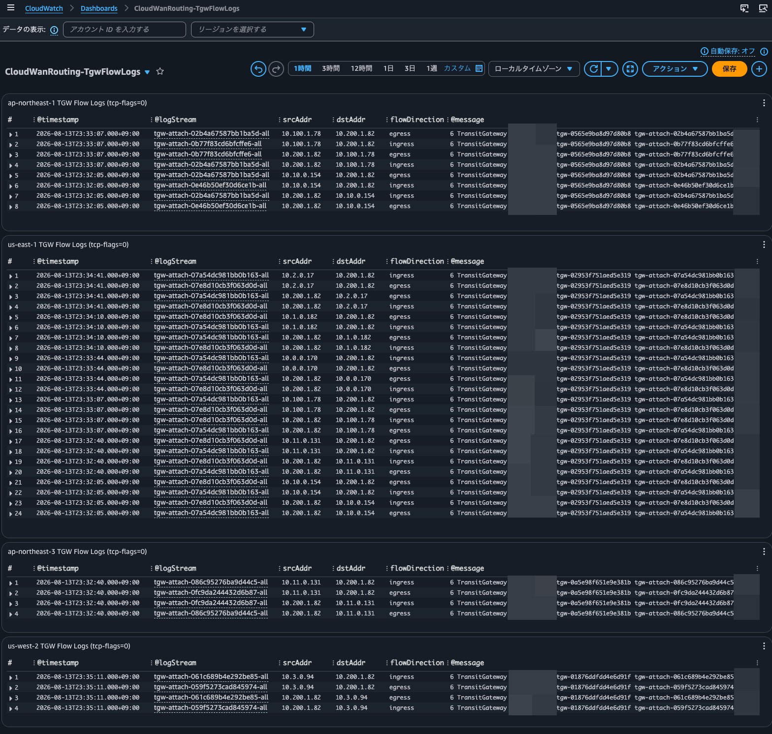Open log stream tgw-attach-07a54dc981bb0b163-all in us-east-1 row 1
The width and height of the screenshot is (772, 734).
(x=211, y=275)
